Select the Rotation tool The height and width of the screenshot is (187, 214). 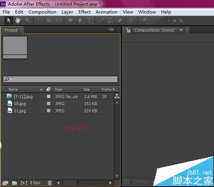pos(40,21)
